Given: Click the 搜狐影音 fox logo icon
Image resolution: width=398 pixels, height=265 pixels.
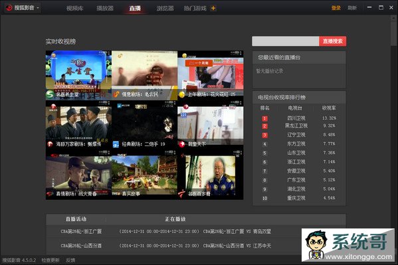Looking at the screenshot, I should pos(9,8).
